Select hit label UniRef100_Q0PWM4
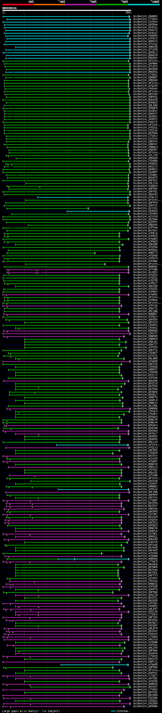 pos(145,64)
